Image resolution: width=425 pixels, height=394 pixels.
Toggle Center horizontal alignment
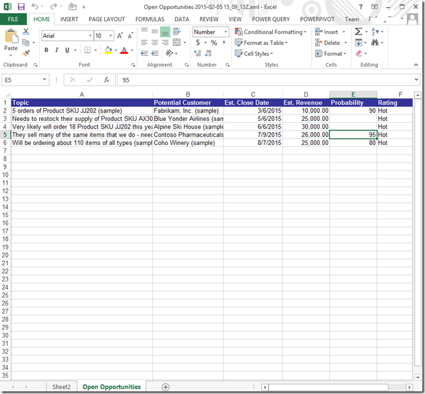pyautogui.click(x=155, y=42)
